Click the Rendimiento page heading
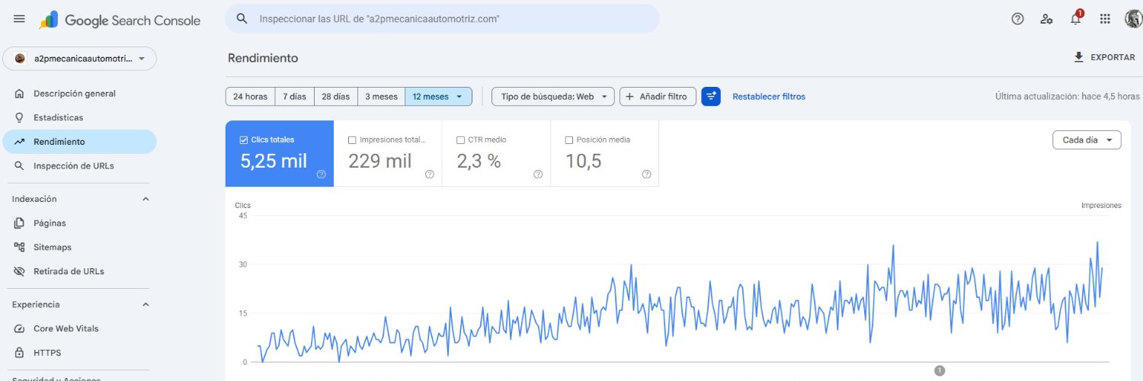The height and width of the screenshot is (381, 1143). 263,58
